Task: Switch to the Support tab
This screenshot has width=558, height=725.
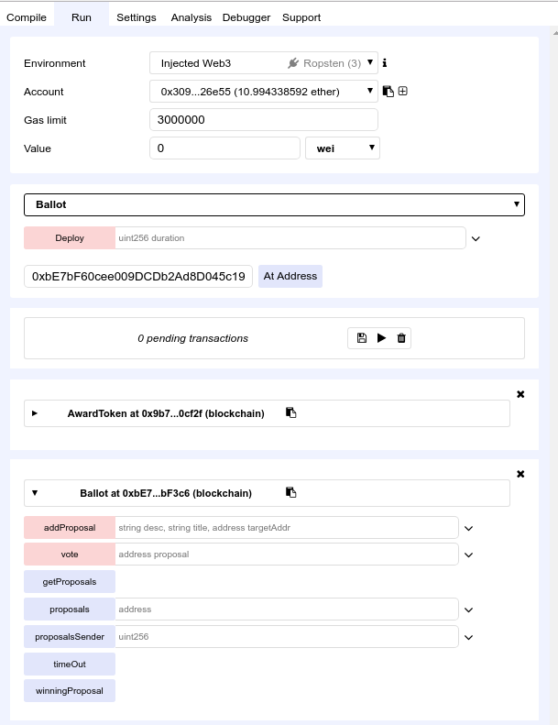Action: [x=301, y=17]
